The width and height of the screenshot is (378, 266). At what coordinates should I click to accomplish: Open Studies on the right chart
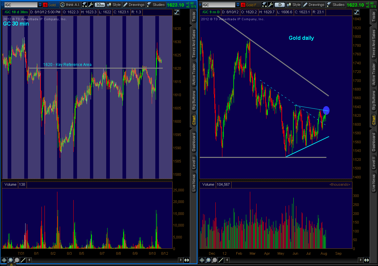pyautogui.click(x=336, y=5)
